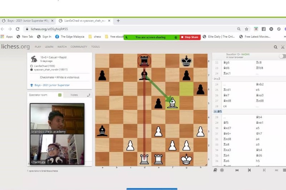Go to lichess.org home logo
Image resolution: width=286 pixels, height=190 pixels.
point(15,47)
